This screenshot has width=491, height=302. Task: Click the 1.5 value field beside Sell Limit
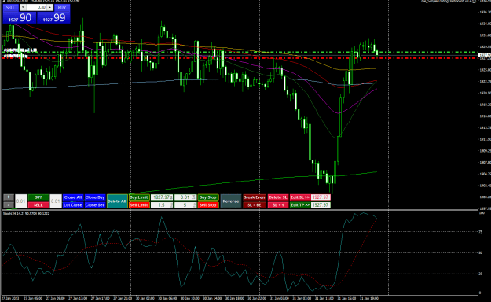pyautogui.click(x=162, y=205)
